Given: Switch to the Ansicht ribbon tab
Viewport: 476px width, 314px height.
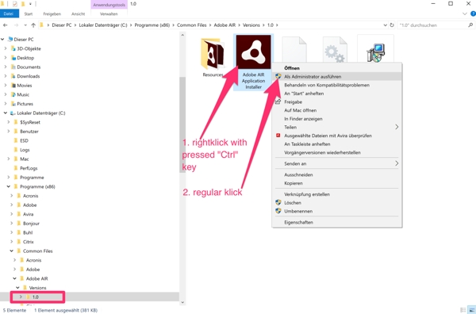Looking at the screenshot, I should click(x=78, y=14).
